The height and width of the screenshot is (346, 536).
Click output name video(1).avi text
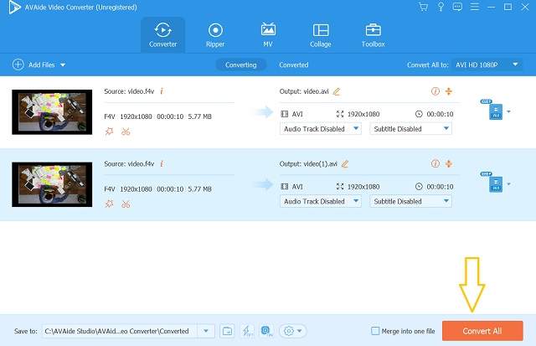320,163
